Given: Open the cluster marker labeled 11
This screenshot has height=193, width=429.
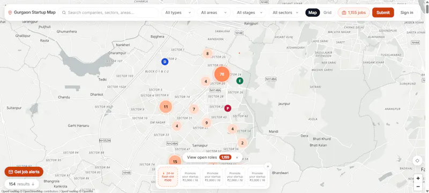Looking at the screenshot, I should point(166,106).
